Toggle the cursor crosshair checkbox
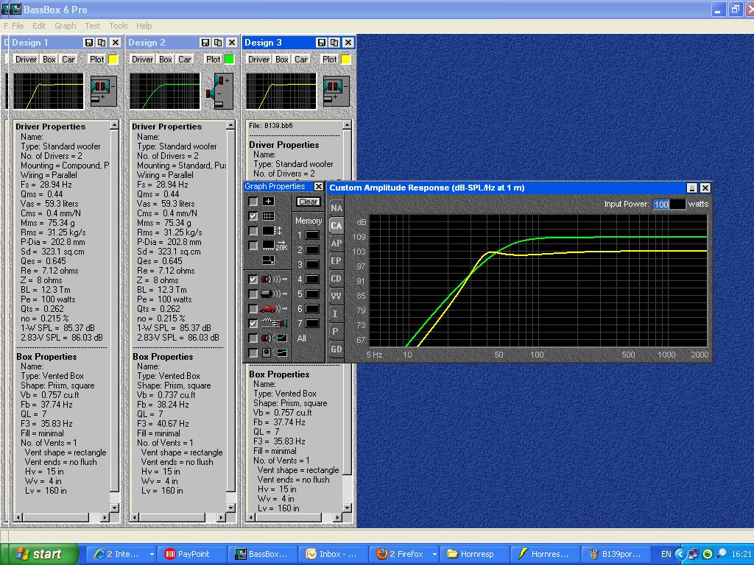Screen dimensions: 754x565 click(x=253, y=202)
